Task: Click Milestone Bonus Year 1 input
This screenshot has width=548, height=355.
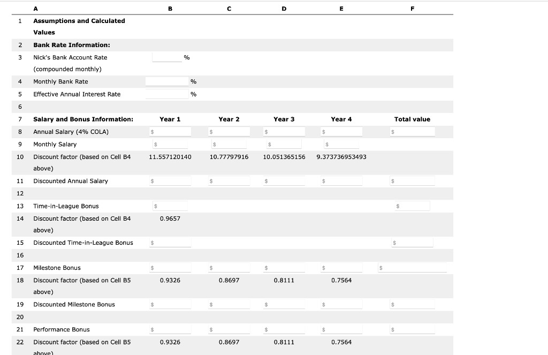Action: [x=170, y=268]
